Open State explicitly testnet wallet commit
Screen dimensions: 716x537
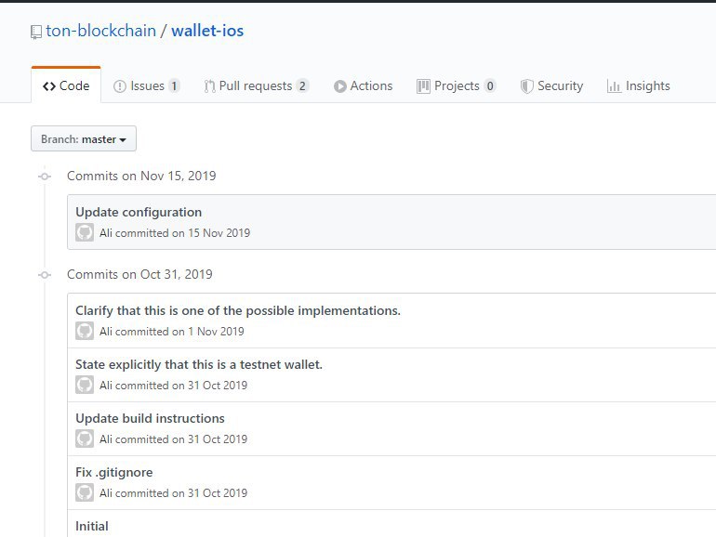(199, 364)
